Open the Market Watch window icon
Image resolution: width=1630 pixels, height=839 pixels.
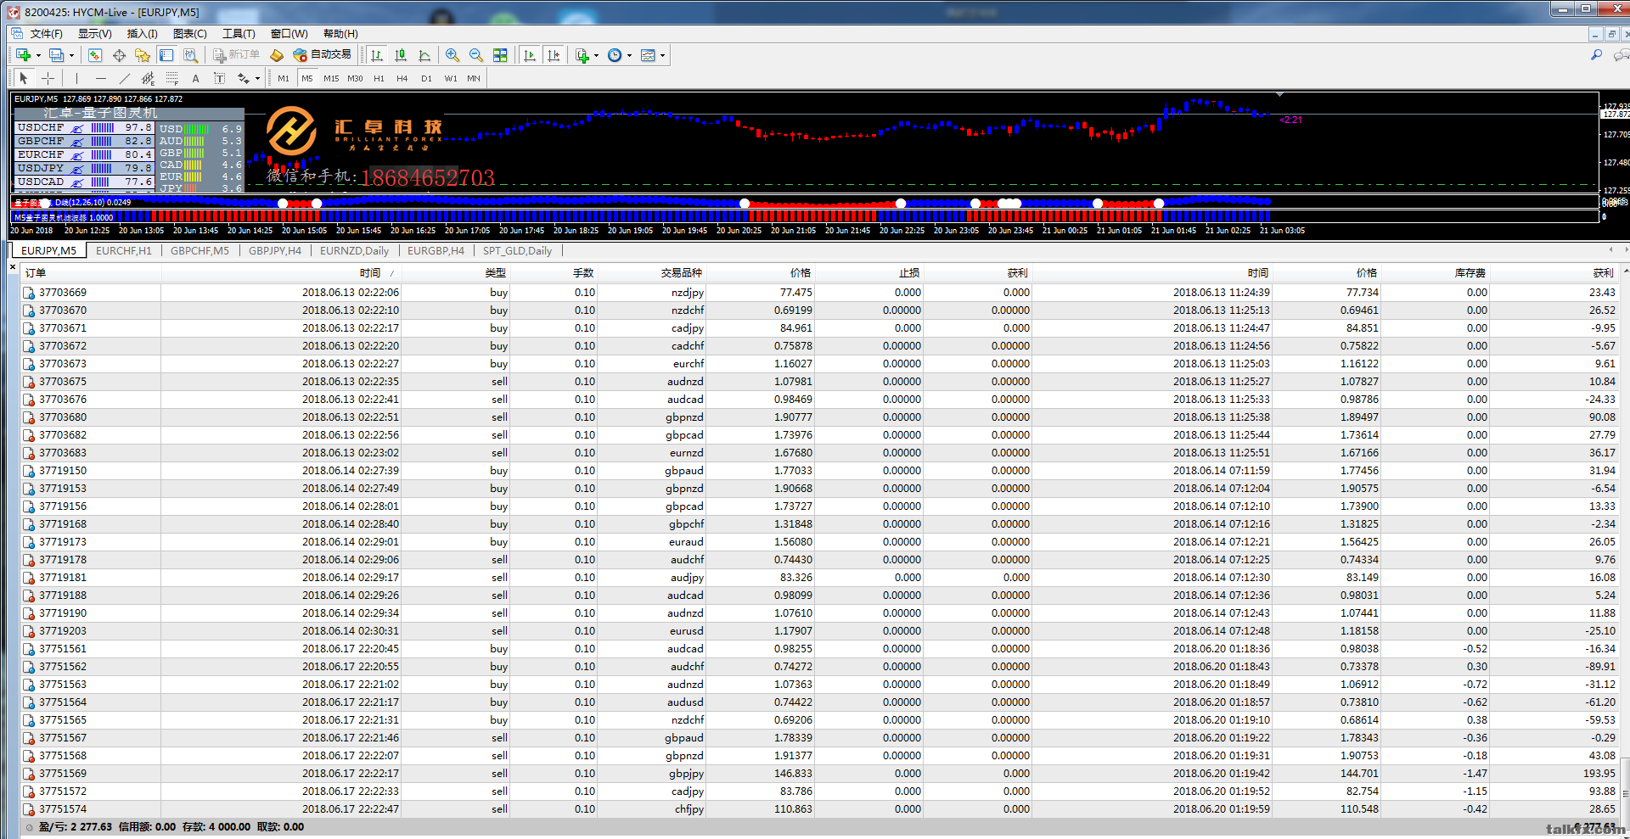95,55
